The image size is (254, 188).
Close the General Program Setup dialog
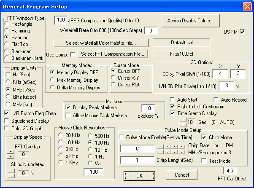point(247,7)
